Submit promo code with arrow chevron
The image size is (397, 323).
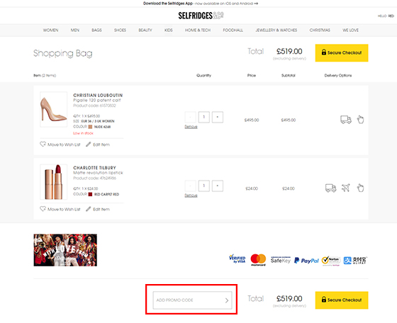[x=227, y=300]
